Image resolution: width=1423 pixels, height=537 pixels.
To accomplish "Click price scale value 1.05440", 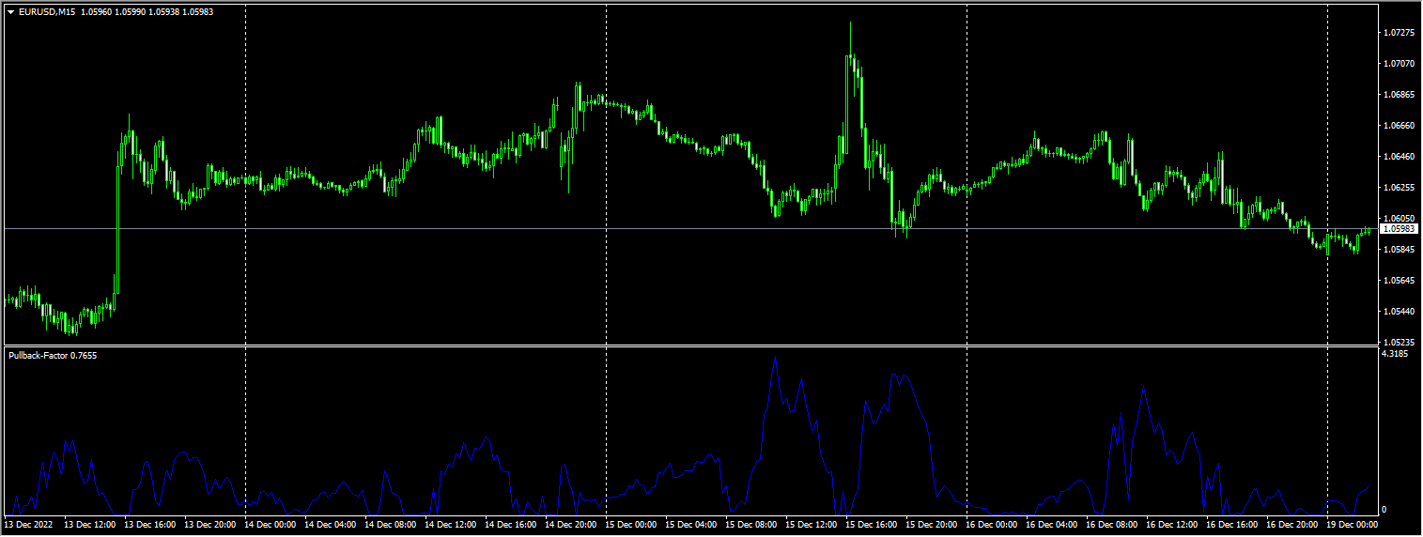I will tap(1399, 312).
